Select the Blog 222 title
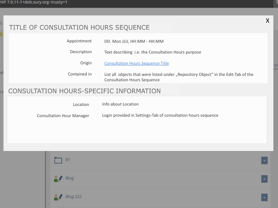The height and width of the screenshot is (208, 278). [x=73, y=197]
